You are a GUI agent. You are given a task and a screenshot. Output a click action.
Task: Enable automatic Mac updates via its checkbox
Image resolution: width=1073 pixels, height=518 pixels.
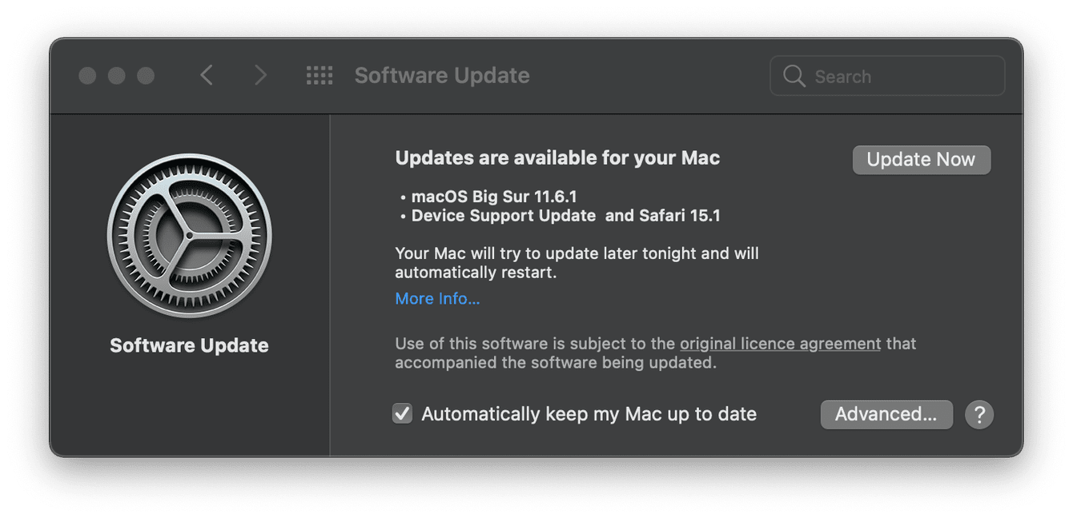[x=402, y=413]
